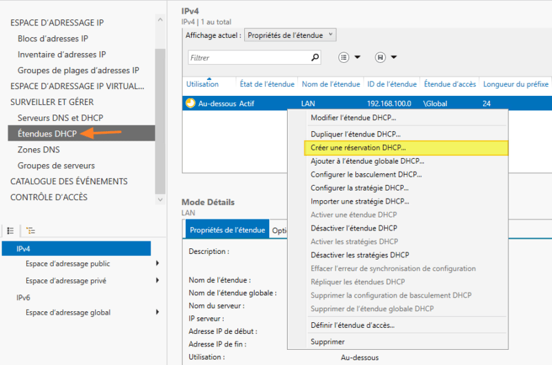
Task: Sort by ID de l'étendue column
Action: tap(392, 84)
